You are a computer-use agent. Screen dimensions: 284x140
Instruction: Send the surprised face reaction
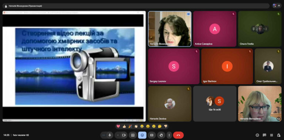(148, 126)
